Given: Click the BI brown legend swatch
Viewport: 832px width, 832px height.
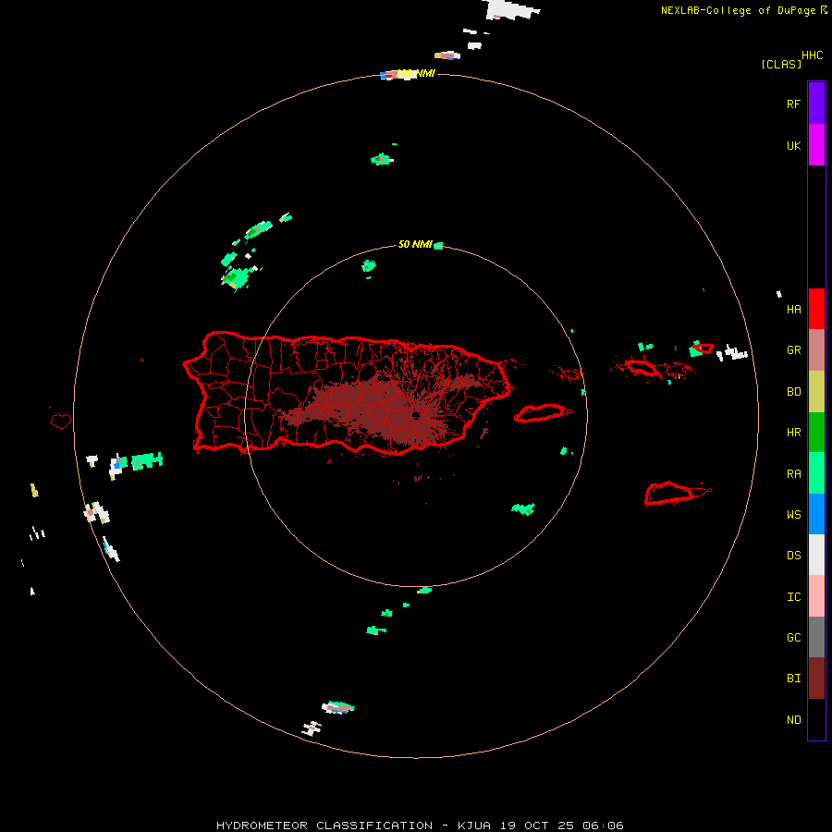Looking at the screenshot, I should coord(816,679).
